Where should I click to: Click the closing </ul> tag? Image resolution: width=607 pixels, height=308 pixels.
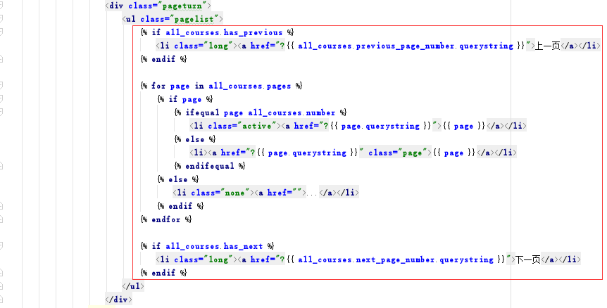(133, 286)
